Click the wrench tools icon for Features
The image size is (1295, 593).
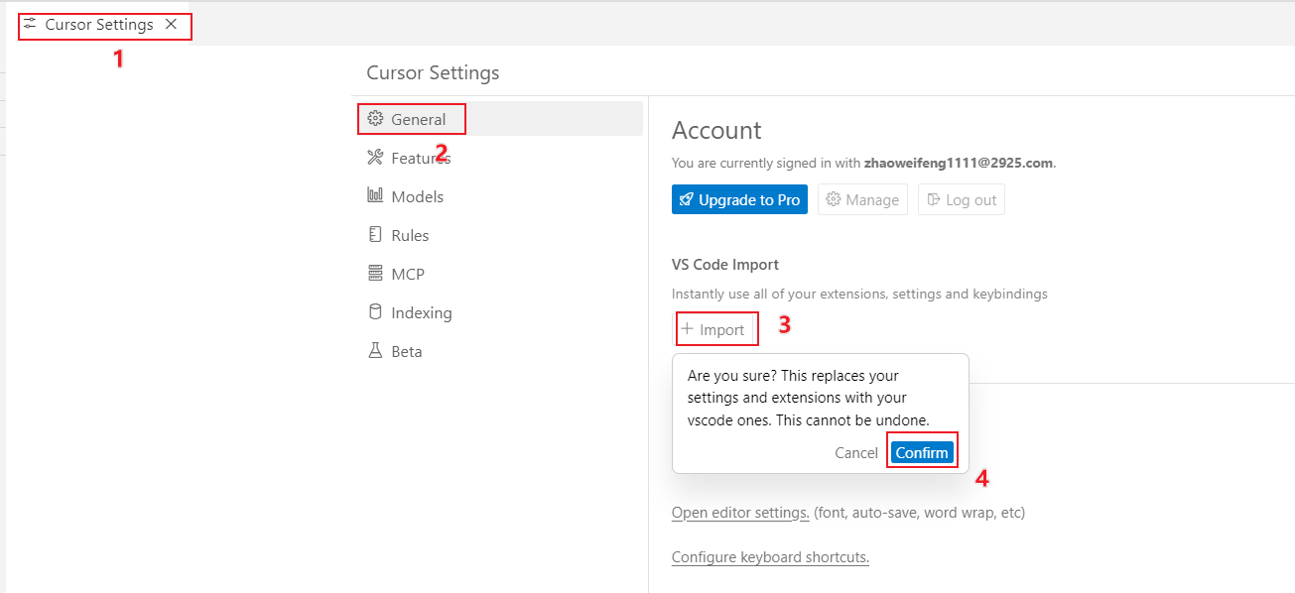[x=375, y=158]
